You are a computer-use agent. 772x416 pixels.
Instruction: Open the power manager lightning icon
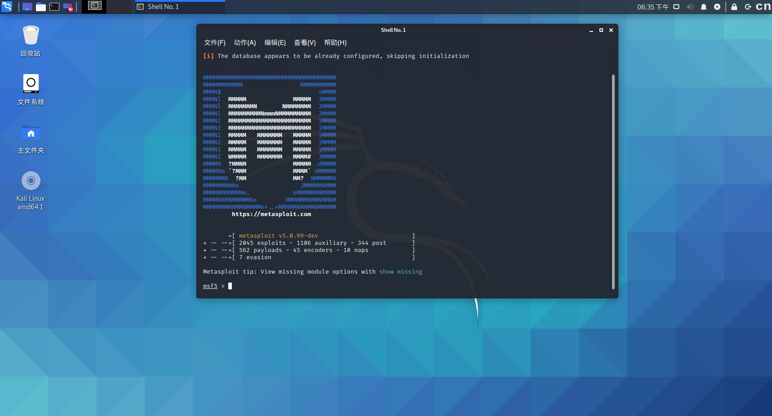(x=717, y=7)
